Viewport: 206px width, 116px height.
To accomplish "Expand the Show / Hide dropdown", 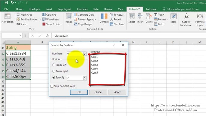I will pos(61,24).
